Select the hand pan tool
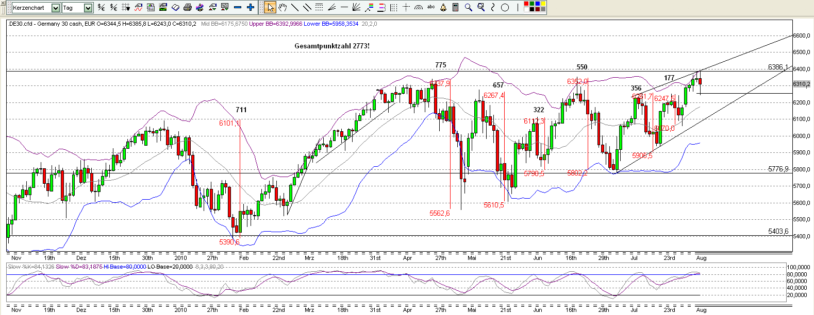The width and height of the screenshot is (814, 315). click(282, 7)
